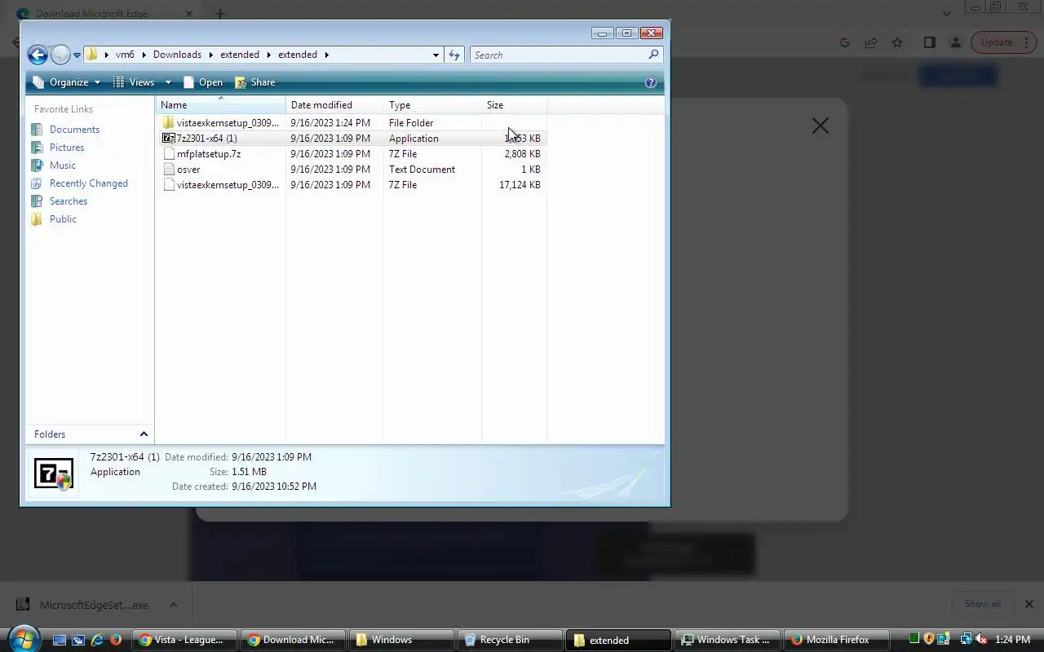Click Explorer's Forward arrow button
This screenshot has width=1044, height=652.
click(x=60, y=55)
